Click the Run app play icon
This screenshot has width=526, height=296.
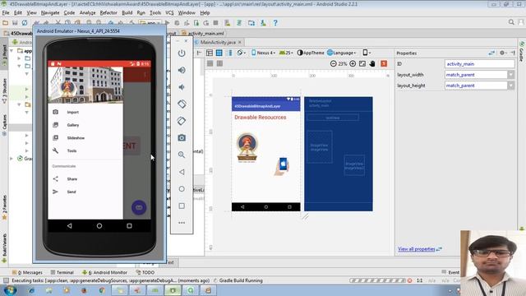click(168, 23)
